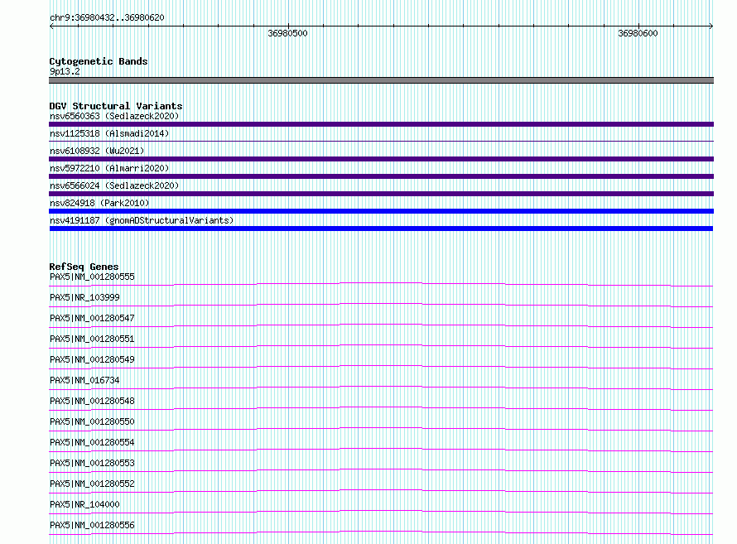Click the thin line for nsv1125318
This screenshot has height=544, width=737.
point(381,141)
